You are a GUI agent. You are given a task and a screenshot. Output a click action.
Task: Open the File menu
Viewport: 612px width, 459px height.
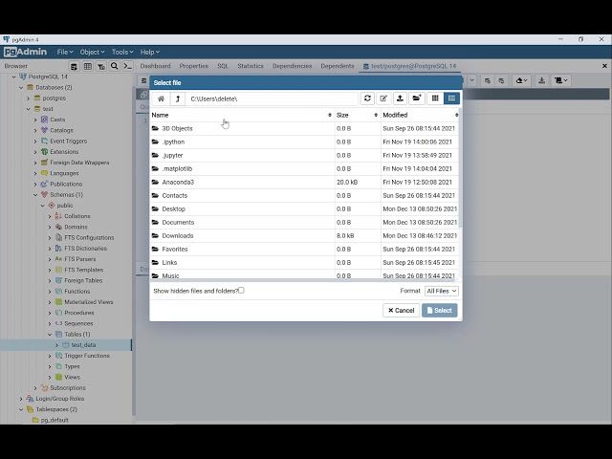65,52
